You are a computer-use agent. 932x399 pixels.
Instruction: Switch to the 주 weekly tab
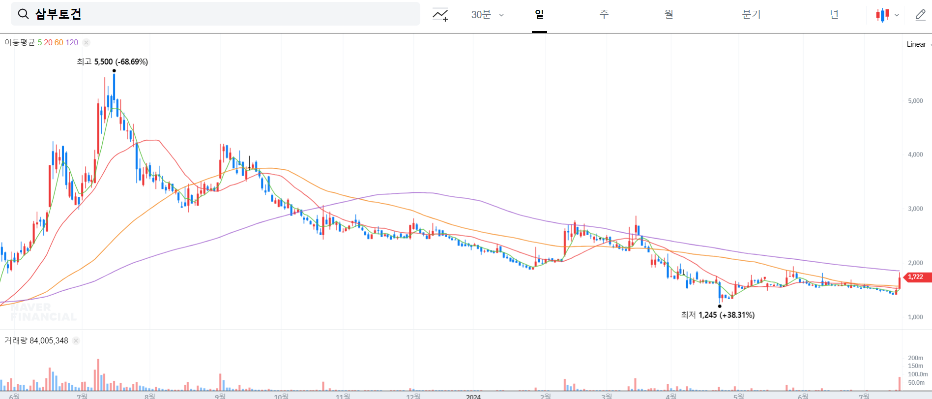coord(604,14)
